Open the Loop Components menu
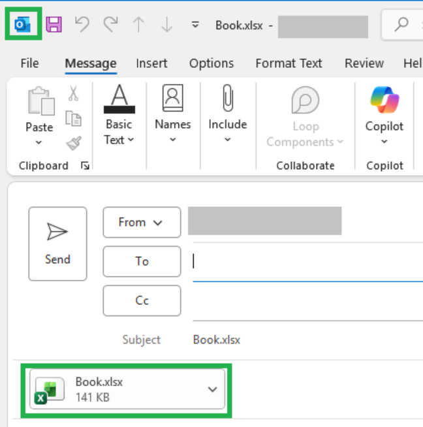This screenshot has width=423, height=427. (x=305, y=117)
